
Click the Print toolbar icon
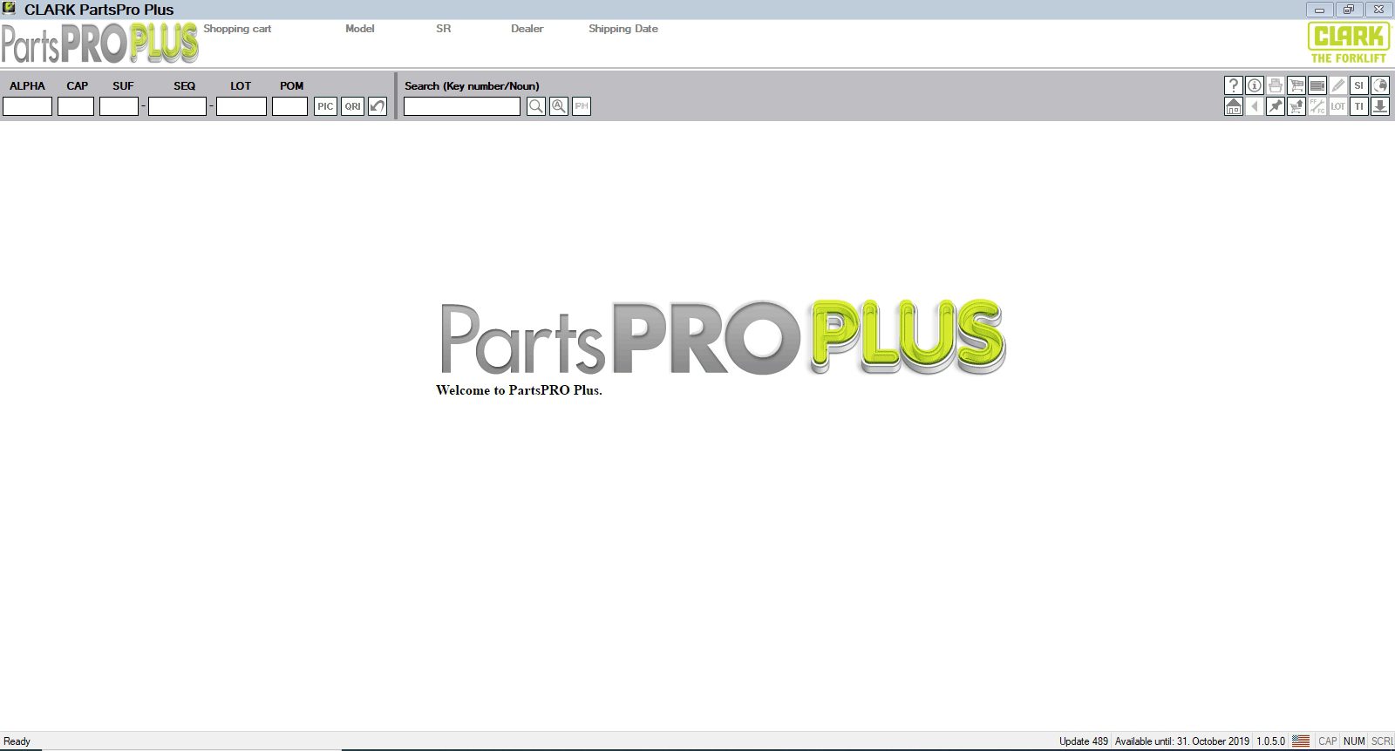[1276, 85]
